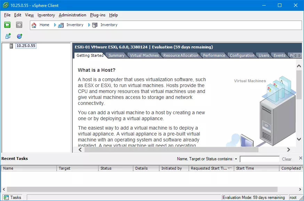Click the Recent Tasks horizontal scrollbar thumb
The height and width of the screenshot is (201, 304).
pos(142,189)
